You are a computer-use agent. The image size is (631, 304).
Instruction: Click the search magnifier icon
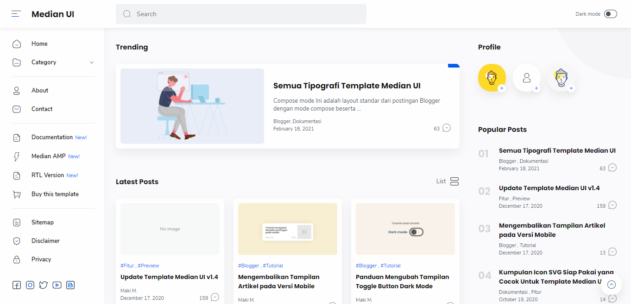(x=127, y=14)
